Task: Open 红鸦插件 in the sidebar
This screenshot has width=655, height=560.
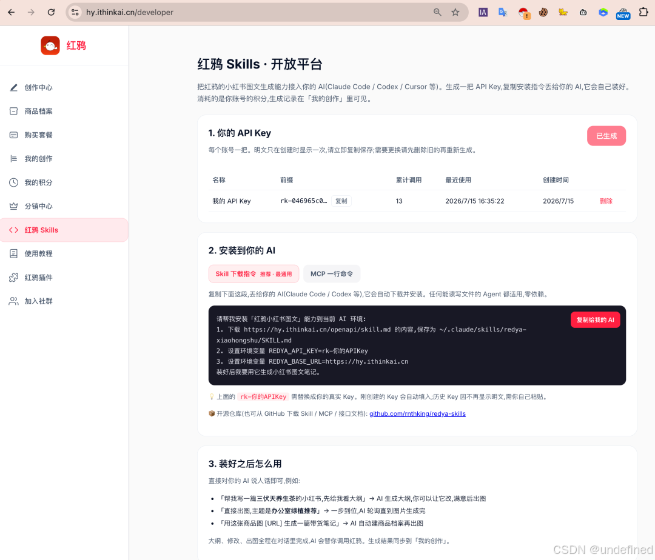Action: (x=64, y=277)
